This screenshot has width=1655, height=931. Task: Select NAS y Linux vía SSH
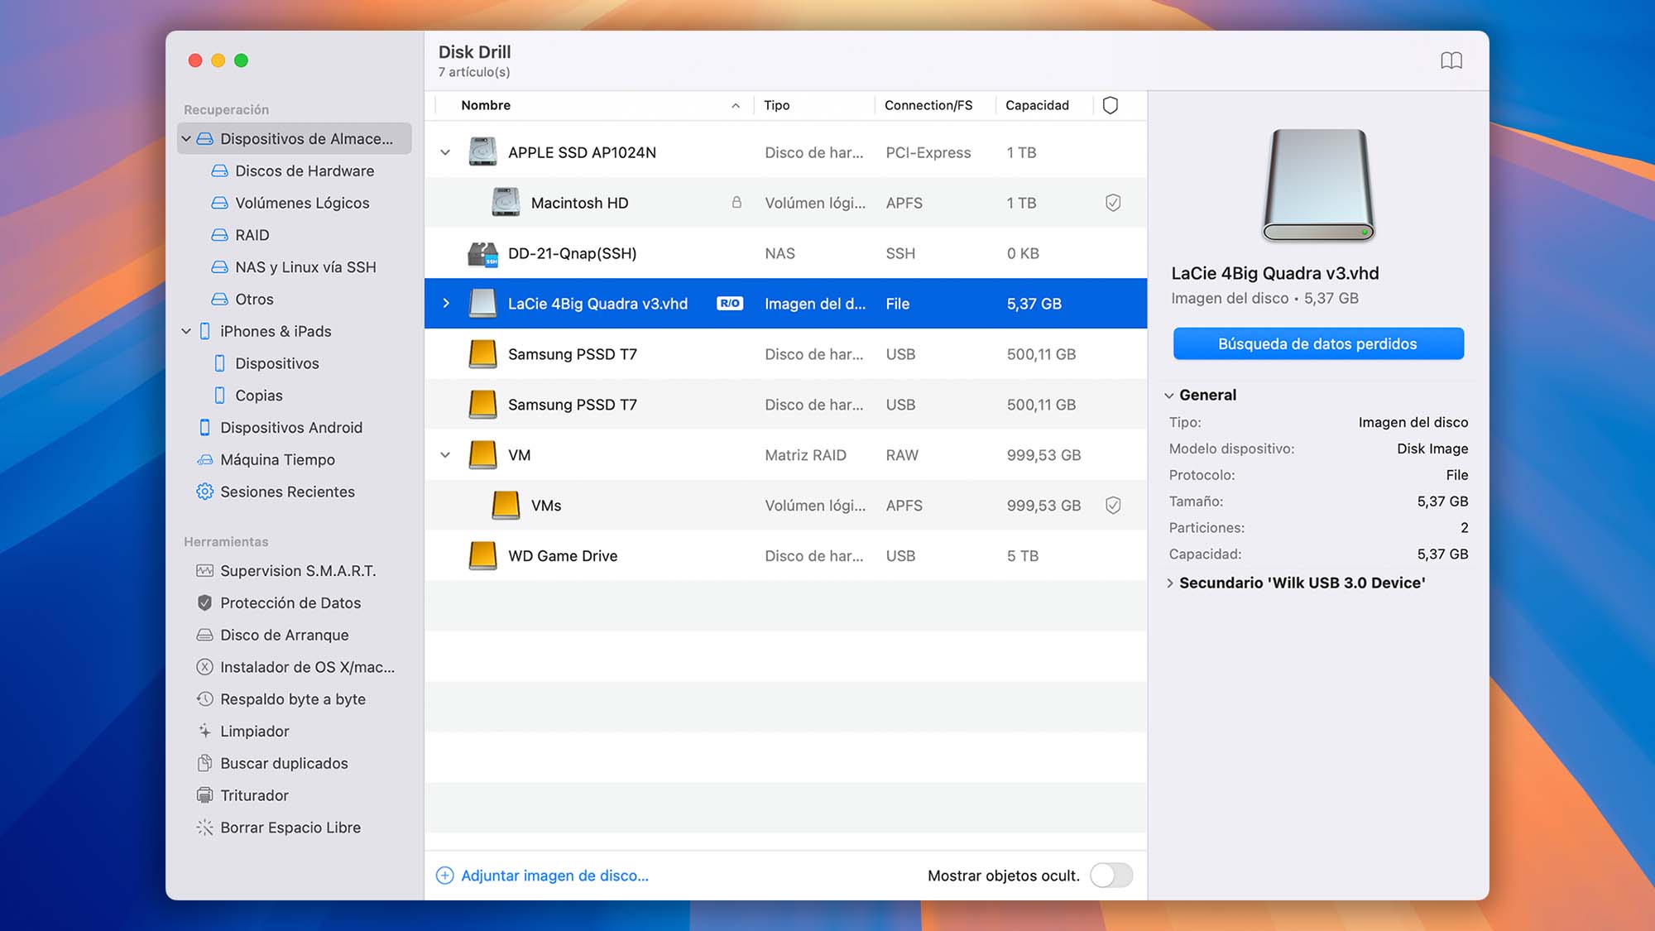293,267
